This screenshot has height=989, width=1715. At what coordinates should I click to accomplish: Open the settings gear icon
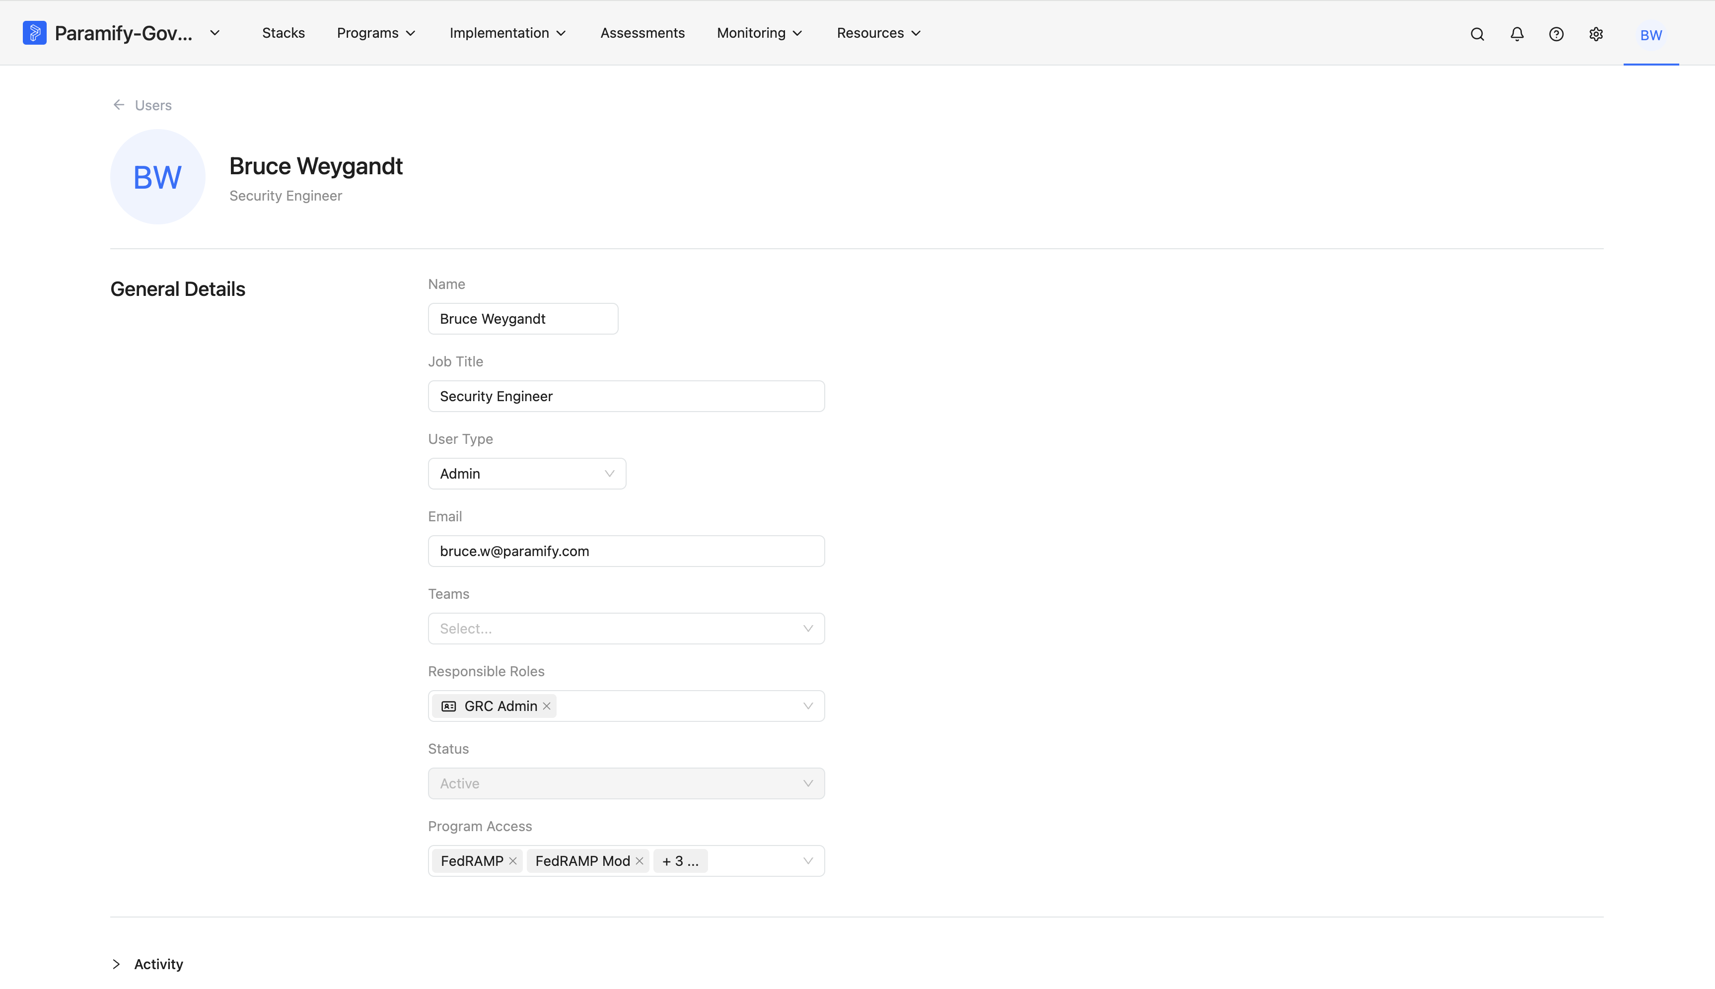tap(1596, 34)
